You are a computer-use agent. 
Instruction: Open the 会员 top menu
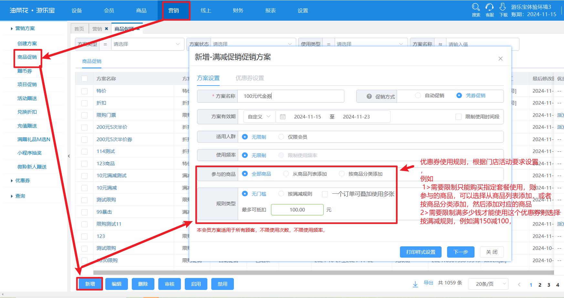click(x=109, y=11)
